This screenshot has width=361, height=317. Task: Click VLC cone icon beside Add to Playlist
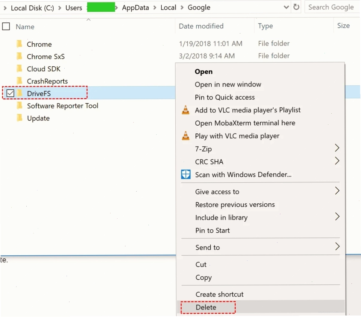(x=186, y=110)
